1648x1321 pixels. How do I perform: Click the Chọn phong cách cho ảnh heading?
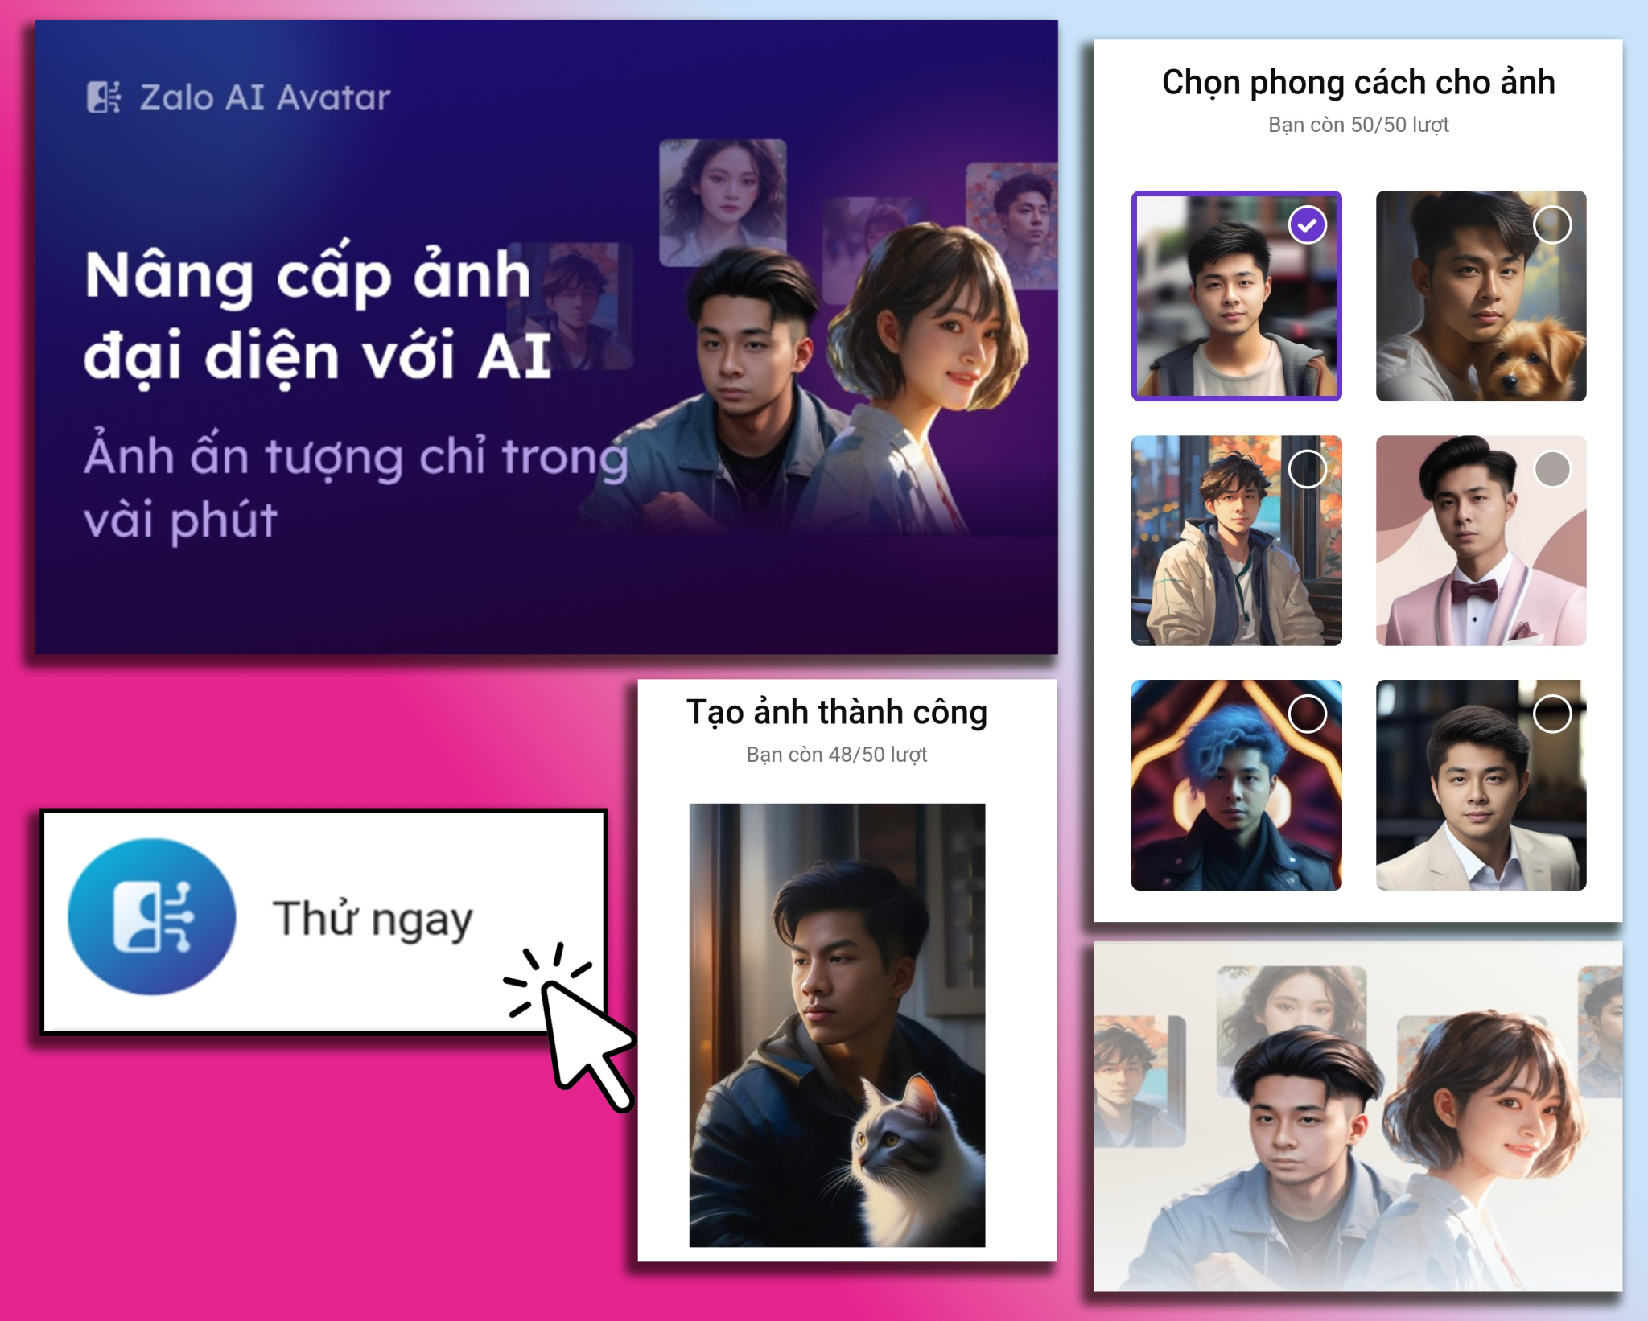pos(1358,83)
